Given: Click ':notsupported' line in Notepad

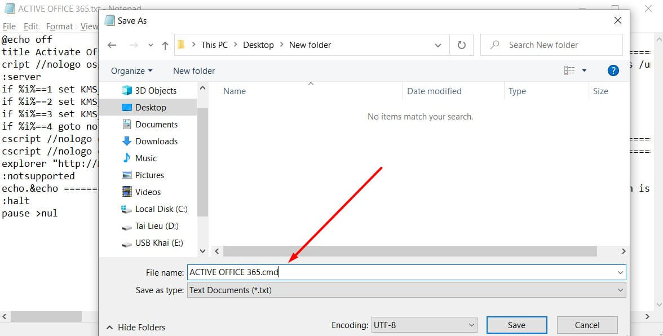Looking at the screenshot, I should coord(38,176).
